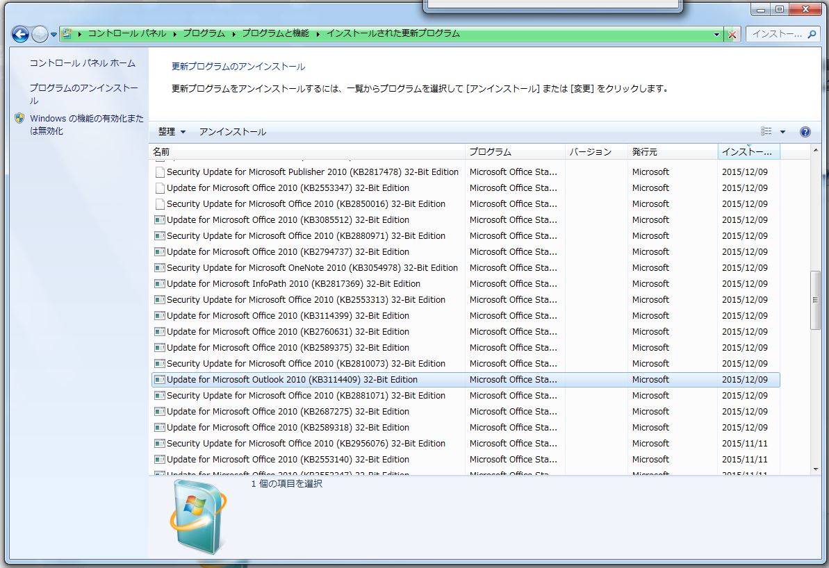829x568 pixels.
Task: Sort by バージョン column header
Action: pos(596,151)
